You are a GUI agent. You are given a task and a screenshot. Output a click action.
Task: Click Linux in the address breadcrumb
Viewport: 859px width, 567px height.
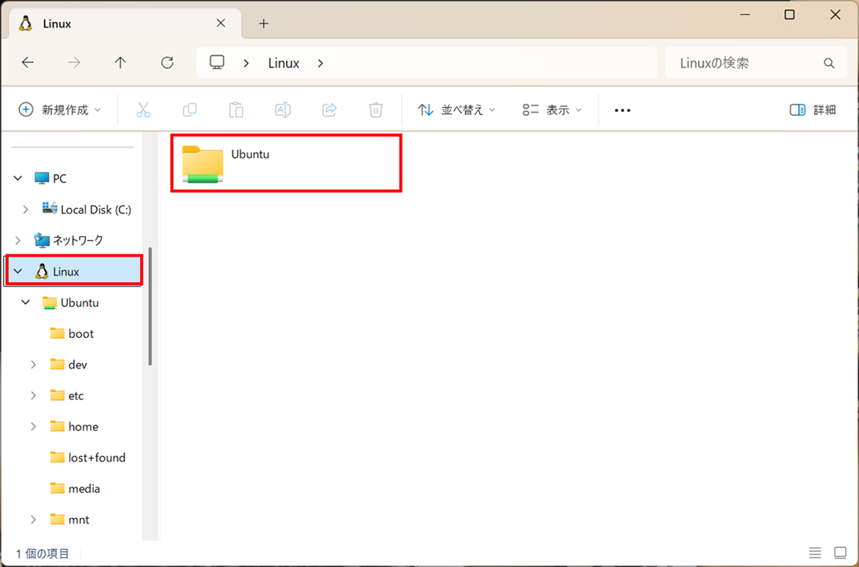click(x=284, y=64)
